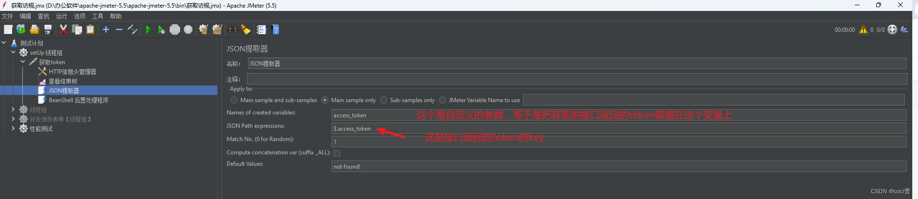Click the Stop sign icon
Viewport: 918px width, 199px height.
coord(175,29)
